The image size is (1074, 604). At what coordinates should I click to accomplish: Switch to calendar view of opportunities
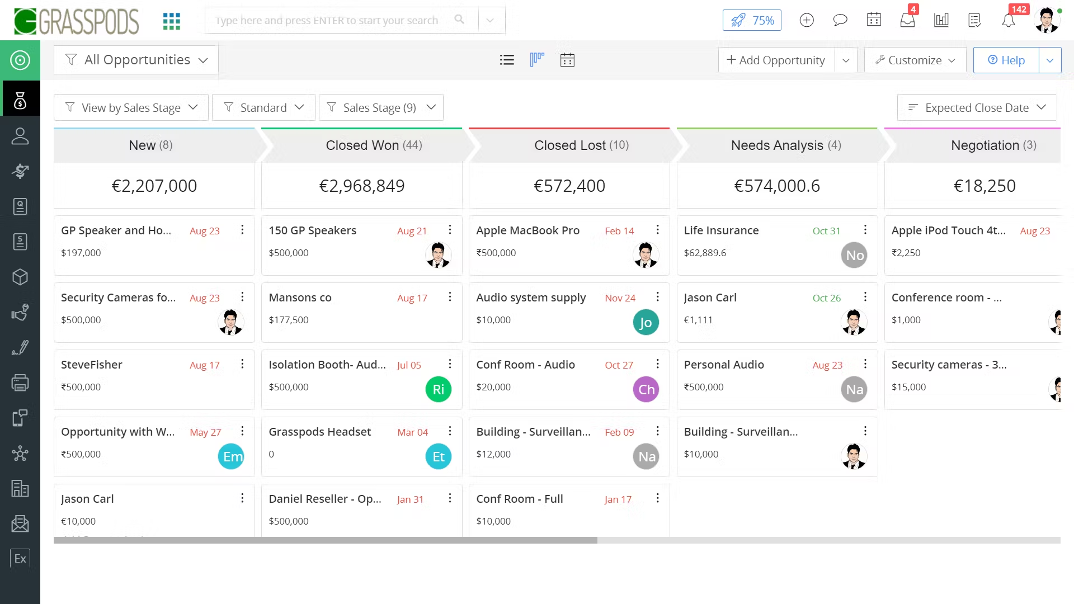(567, 60)
